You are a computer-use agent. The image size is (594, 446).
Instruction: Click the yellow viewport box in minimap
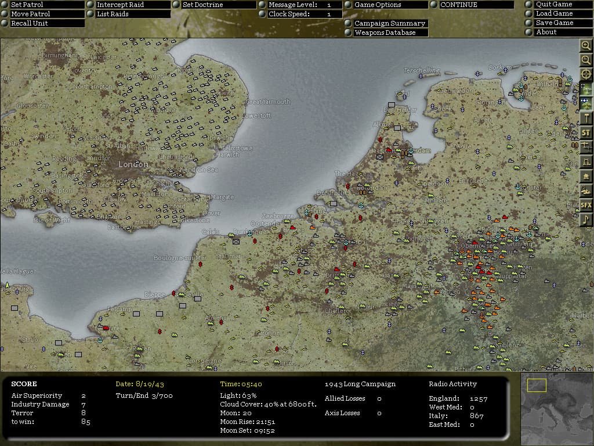[537, 385]
